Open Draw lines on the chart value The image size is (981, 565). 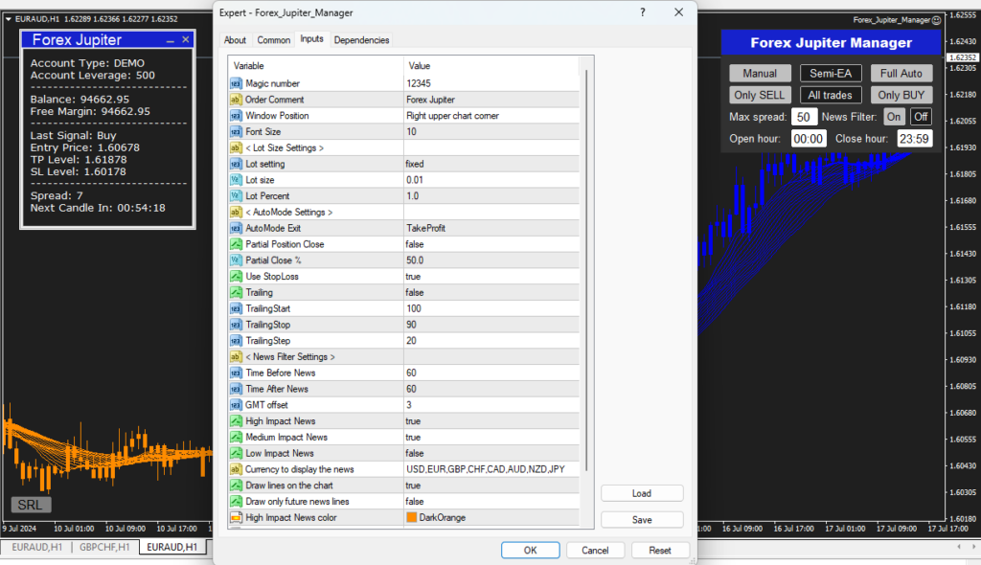[491, 486]
